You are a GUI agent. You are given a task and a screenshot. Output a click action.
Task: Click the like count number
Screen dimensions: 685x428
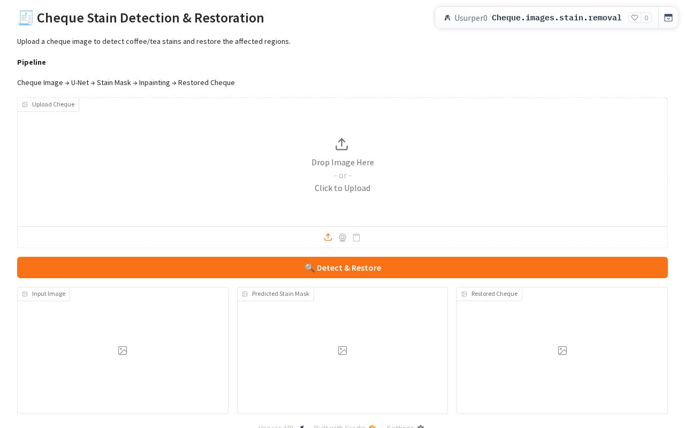[646, 18]
